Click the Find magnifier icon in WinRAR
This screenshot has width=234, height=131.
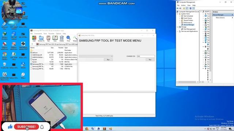[x=68, y=38]
